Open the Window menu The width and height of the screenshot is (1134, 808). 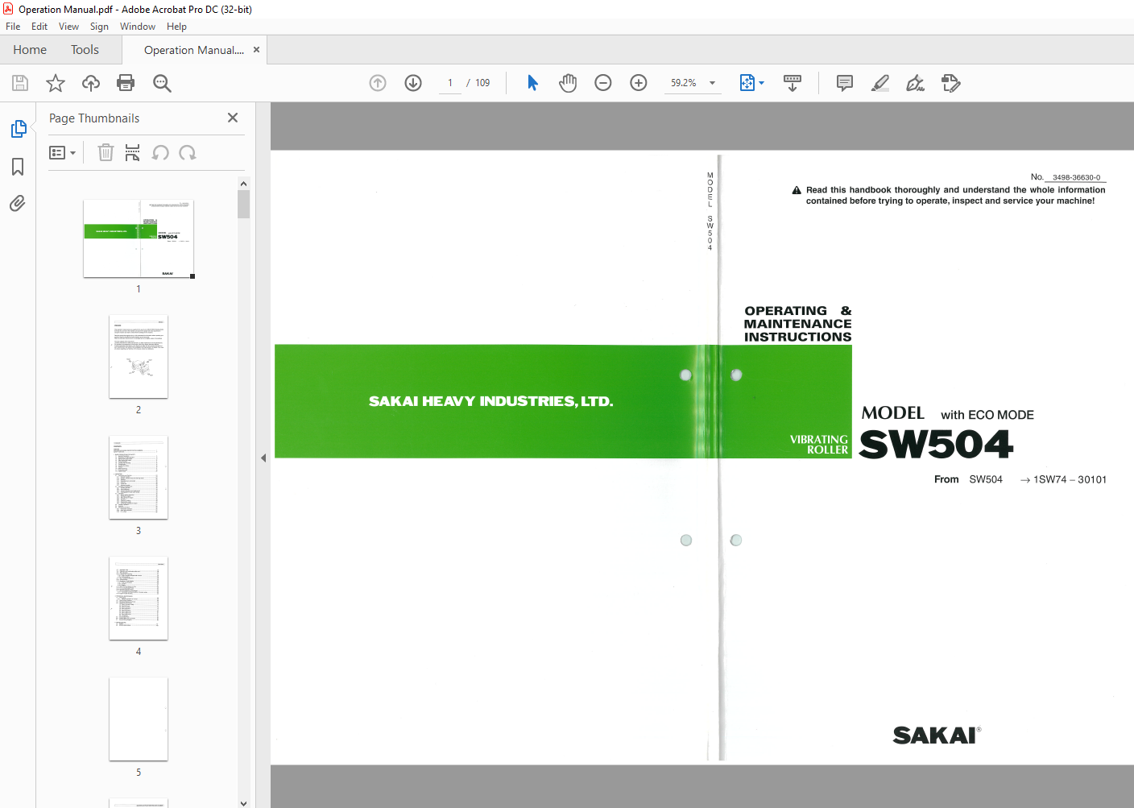pyautogui.click(x=138, y=27)
